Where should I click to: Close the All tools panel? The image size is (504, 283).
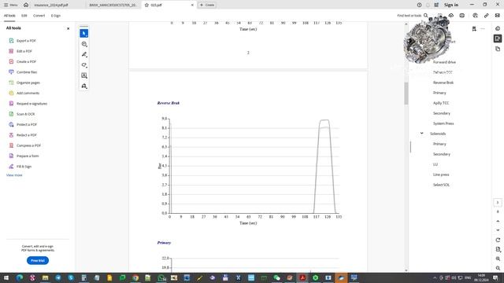coord(69,28)
